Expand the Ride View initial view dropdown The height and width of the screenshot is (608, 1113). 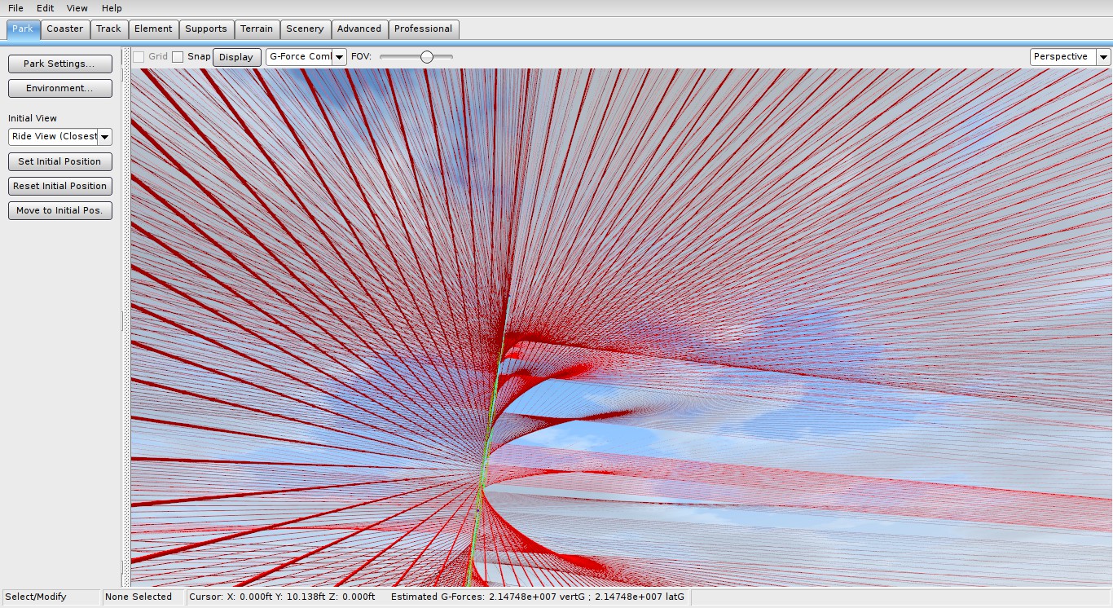[x=60, y=137]
